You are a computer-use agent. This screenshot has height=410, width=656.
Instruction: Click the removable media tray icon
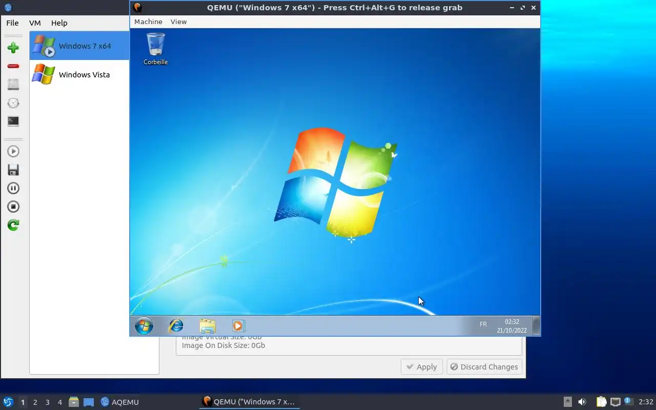(568, 402)
